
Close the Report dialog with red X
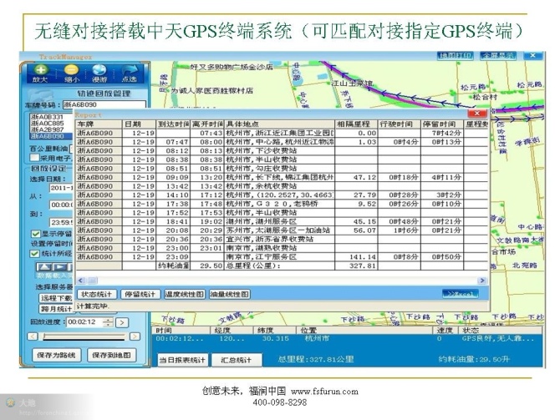point(476,114)
